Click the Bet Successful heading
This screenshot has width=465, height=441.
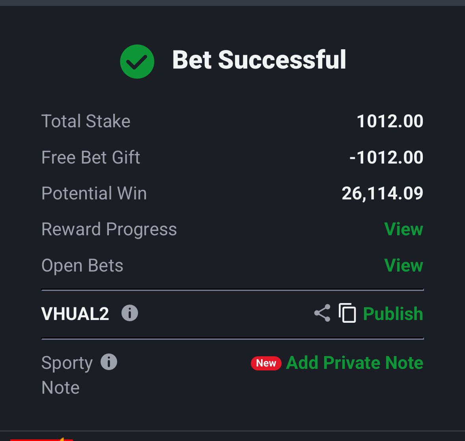coord(259,60)
